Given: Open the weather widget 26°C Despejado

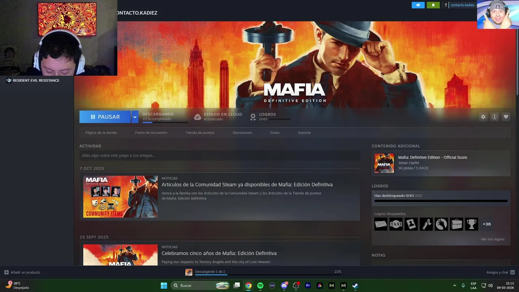Looking at the screenshot, I should coord(17,286).
